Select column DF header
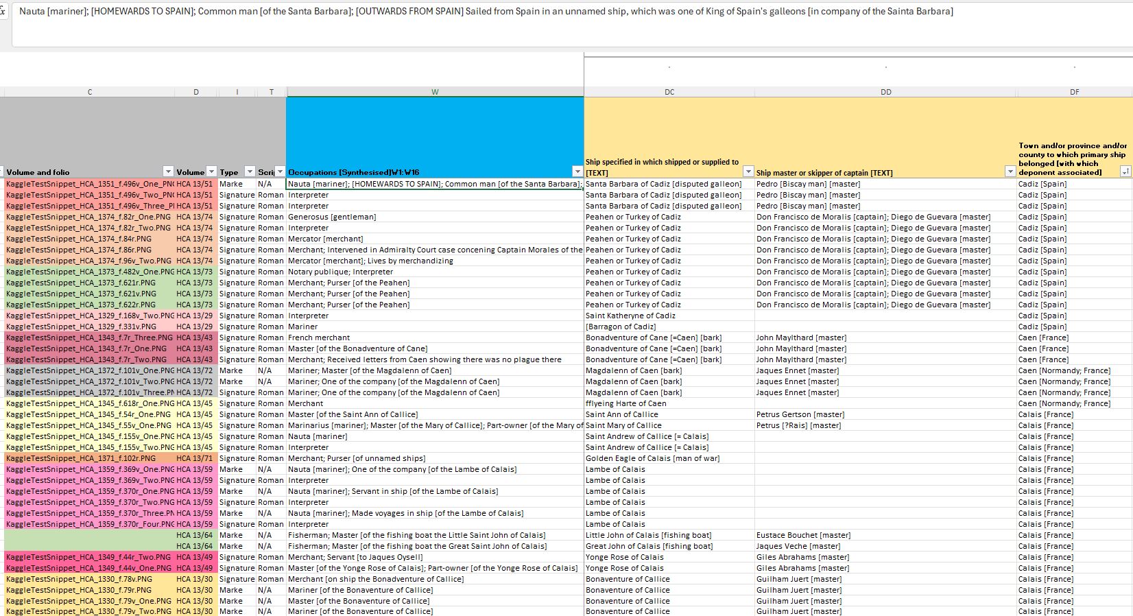The width and height of the screenshot is (1133, 616). pos(1074,92)
